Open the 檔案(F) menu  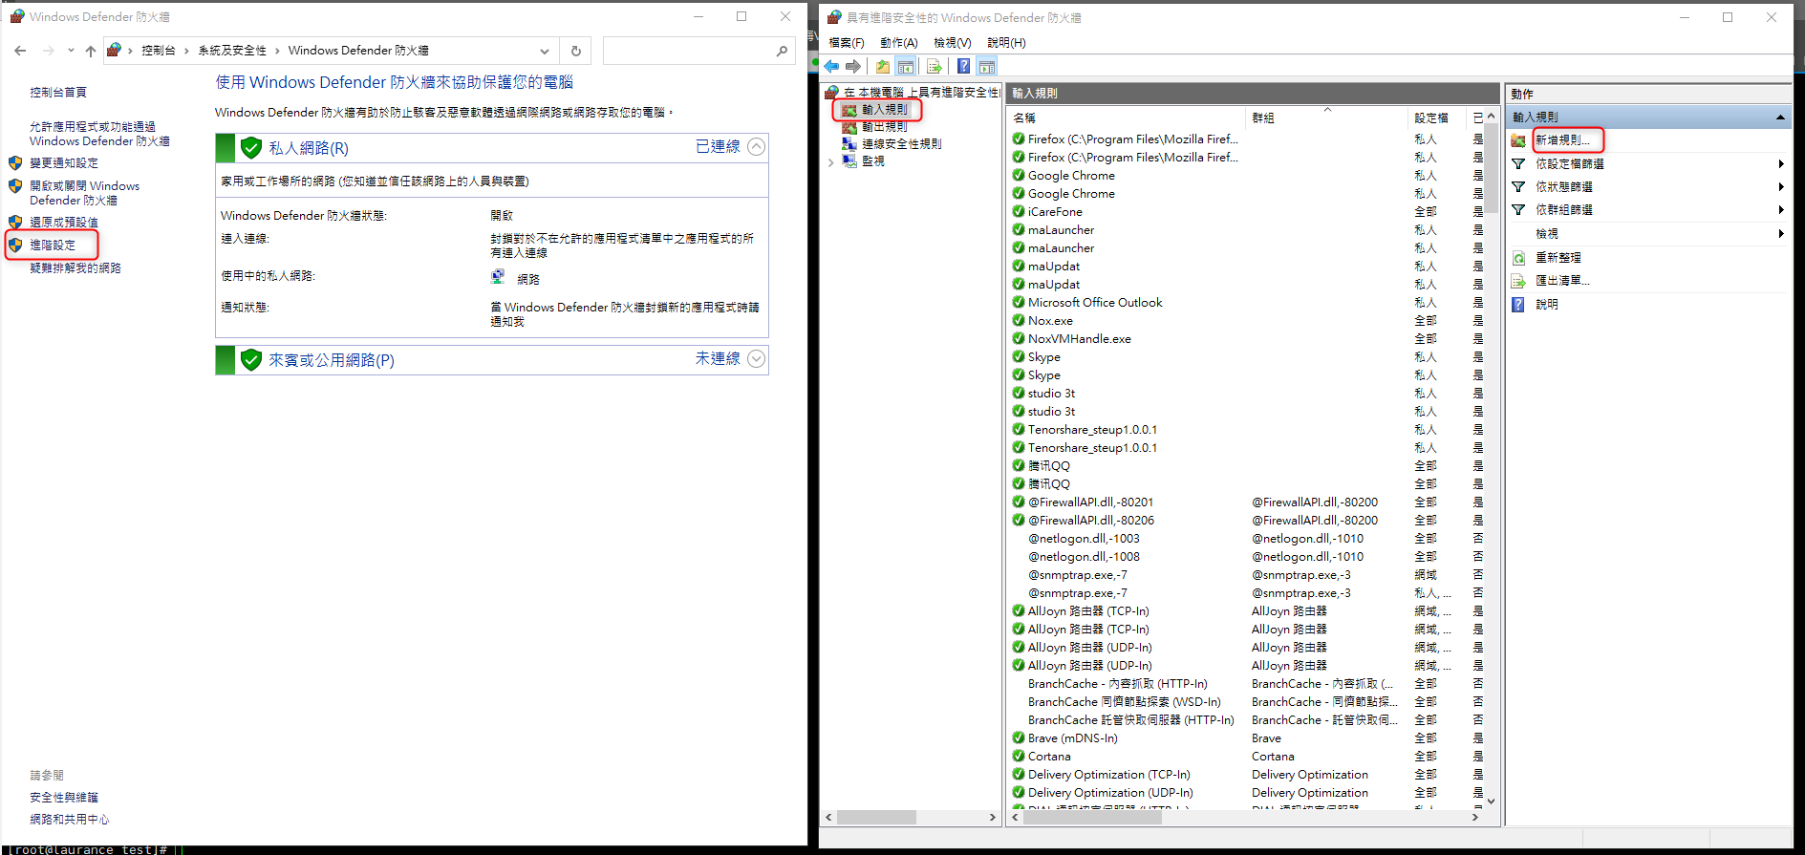click(847, 43)
